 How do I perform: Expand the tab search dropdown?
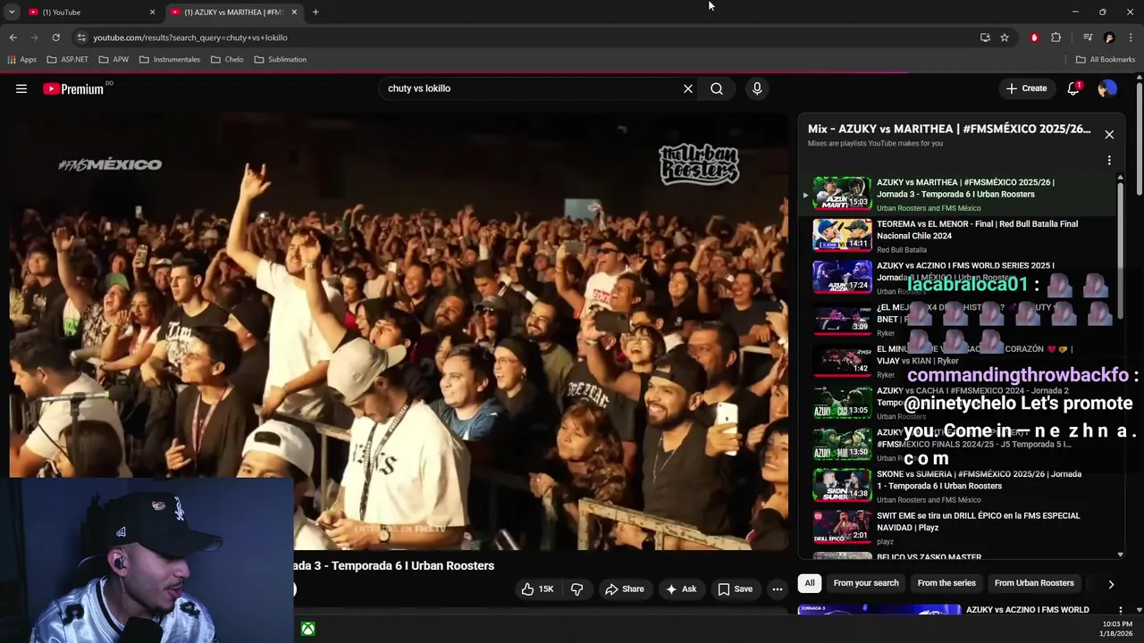[x=12, y=13]
